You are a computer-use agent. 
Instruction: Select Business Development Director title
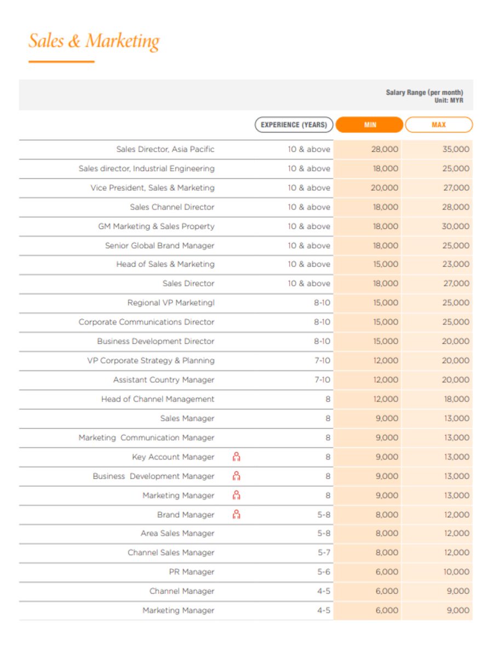(156, 341)
